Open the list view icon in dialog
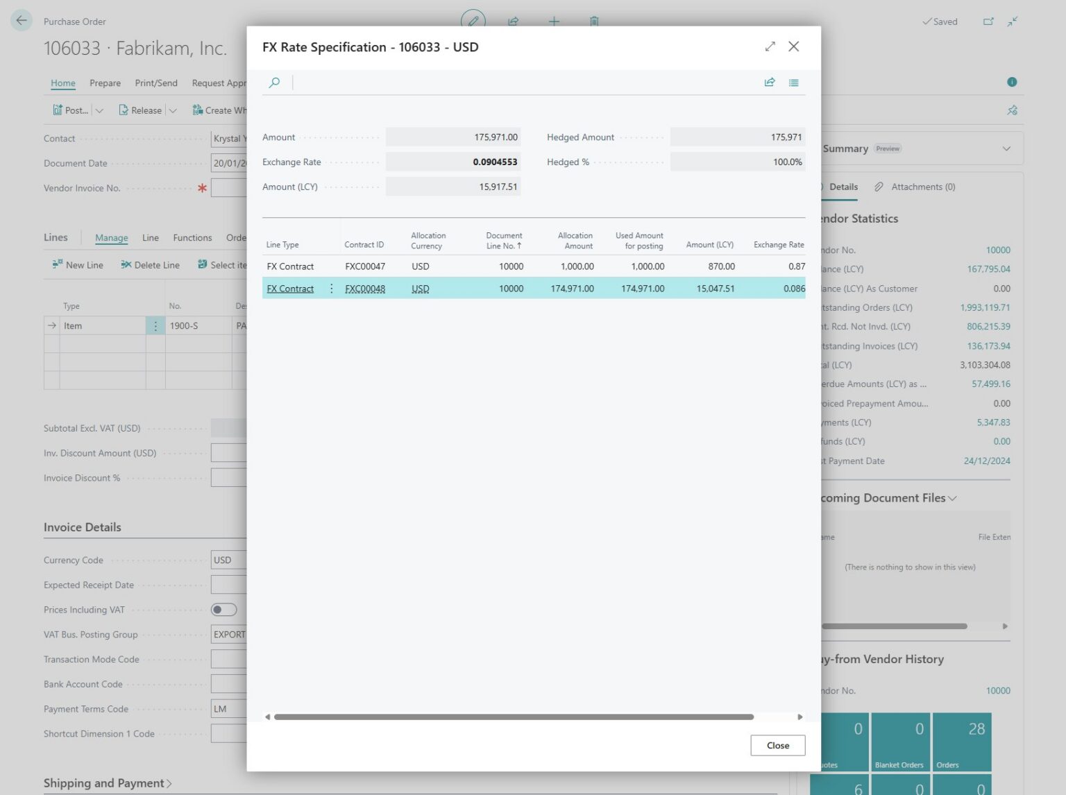 pyautogui.click(x=793, y=83)
